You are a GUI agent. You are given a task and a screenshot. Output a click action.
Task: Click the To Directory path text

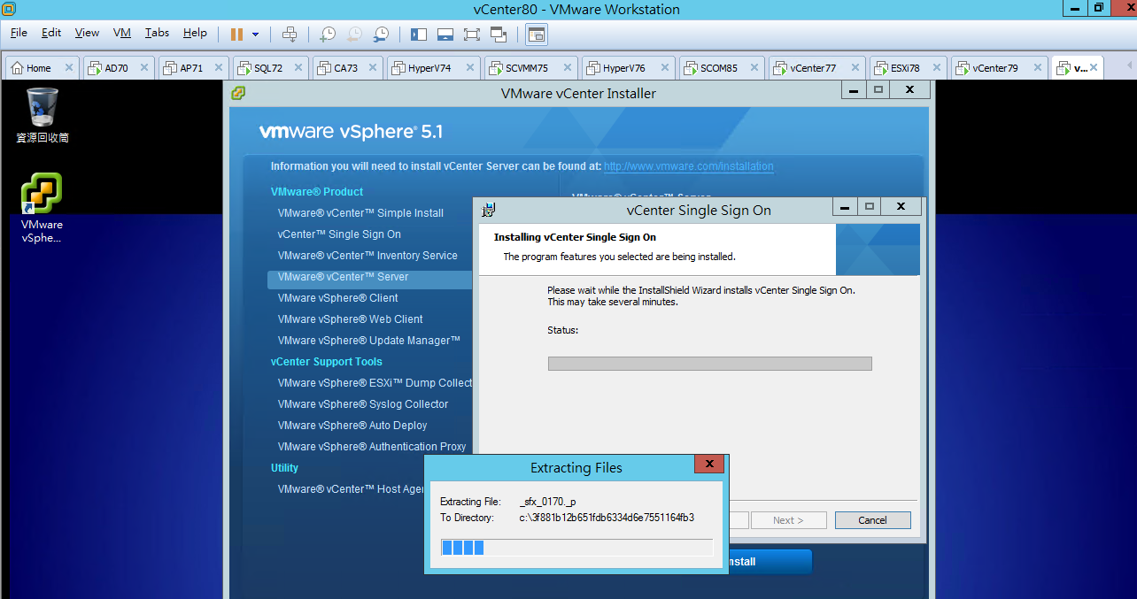click(x=607, y=518)
